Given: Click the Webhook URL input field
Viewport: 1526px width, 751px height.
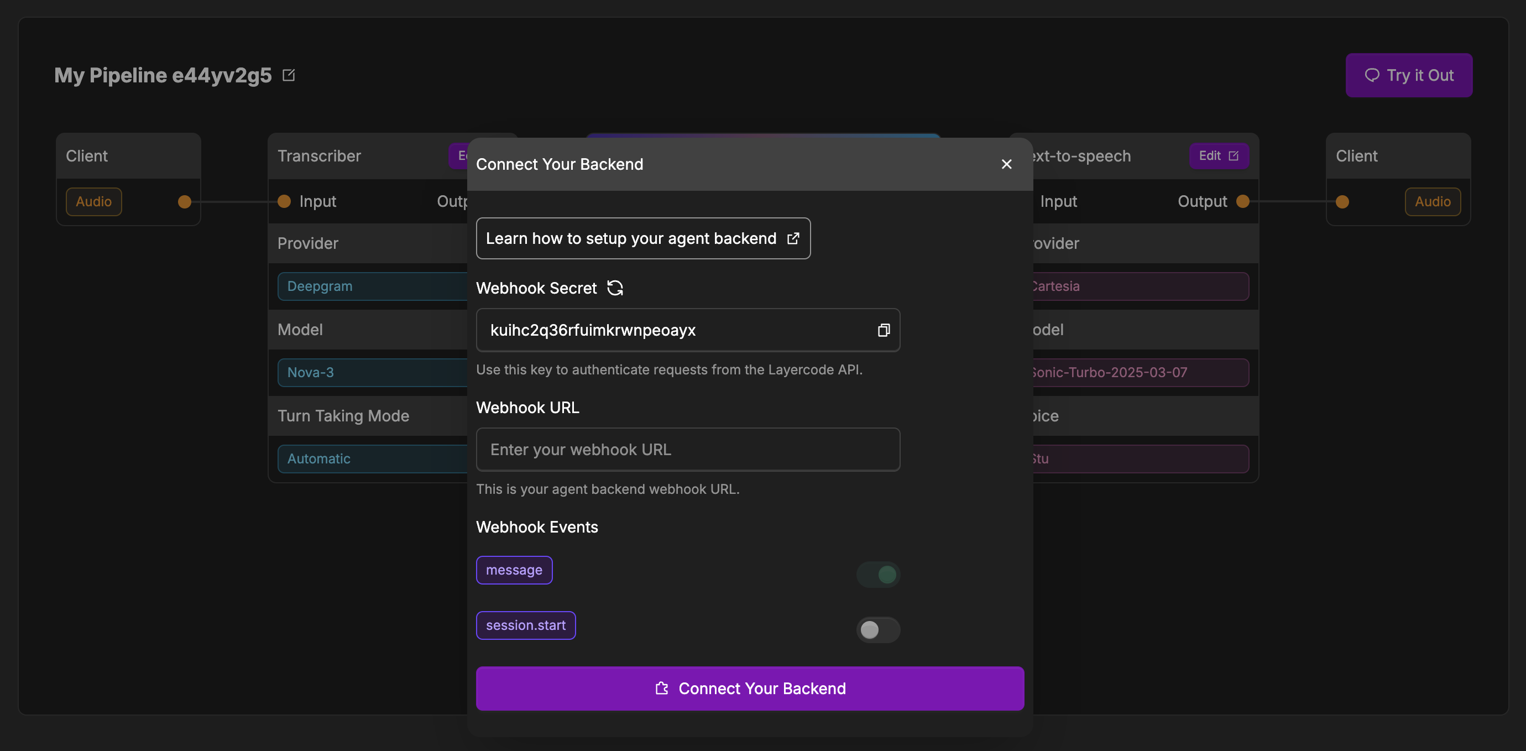Looking at the screenshot, I should click(687, 450).
